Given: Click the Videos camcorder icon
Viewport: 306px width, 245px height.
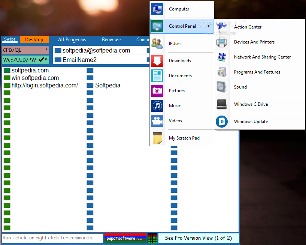Looking at the screenshot, I should click(x=157, y=121).
